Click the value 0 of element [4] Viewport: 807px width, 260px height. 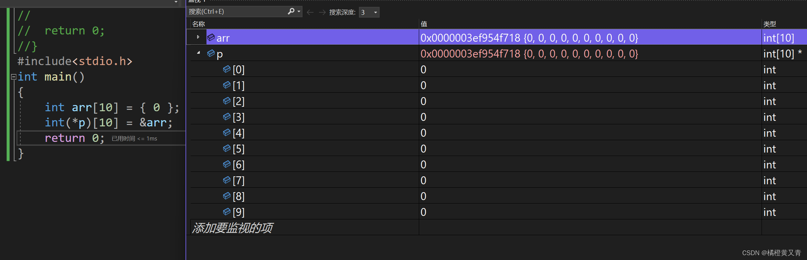[x=423, y=133]
